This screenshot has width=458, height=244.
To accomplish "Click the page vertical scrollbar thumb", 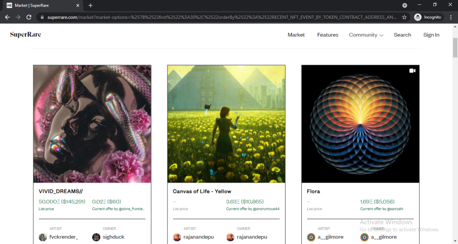I will (x=455, y=47).
